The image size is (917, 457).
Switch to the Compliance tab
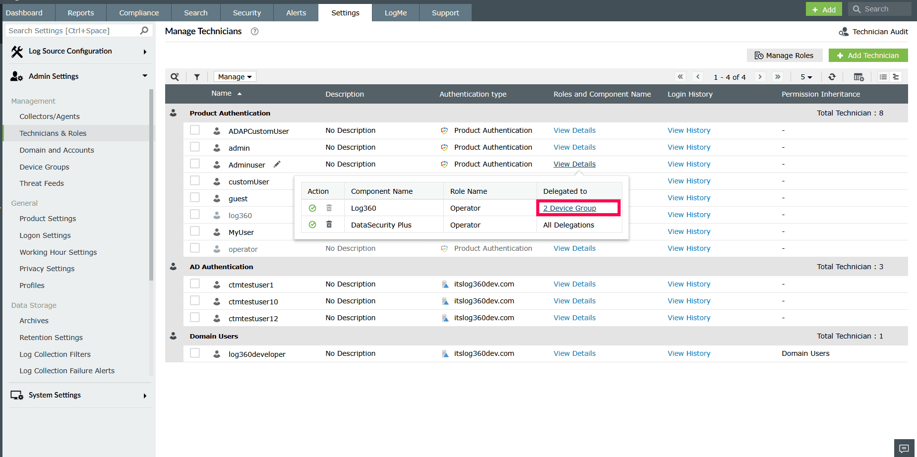pyautogui.click(x=139, y=13)
